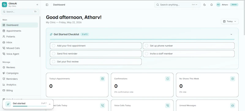
Task: Collapse the sidebar with double chevron
Action: click(x=37, y=5)
